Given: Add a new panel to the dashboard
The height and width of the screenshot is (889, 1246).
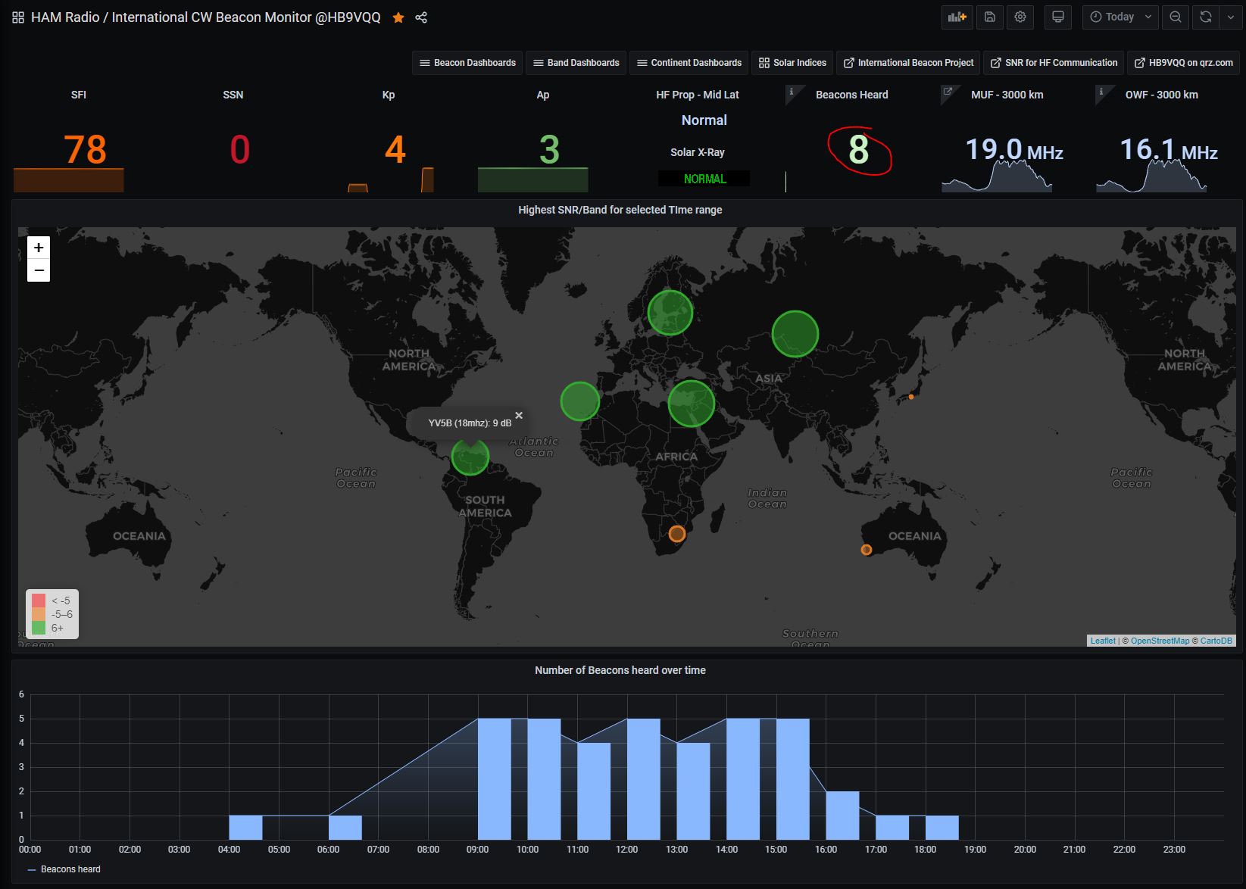Looking at the screenshot, I should coord(957,17).
